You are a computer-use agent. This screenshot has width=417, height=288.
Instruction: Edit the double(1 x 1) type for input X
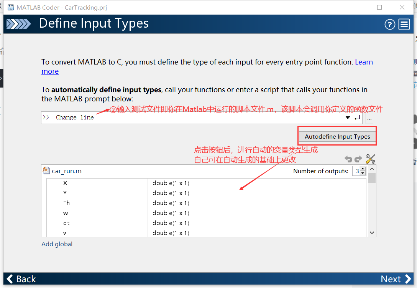tap(171, 183)
